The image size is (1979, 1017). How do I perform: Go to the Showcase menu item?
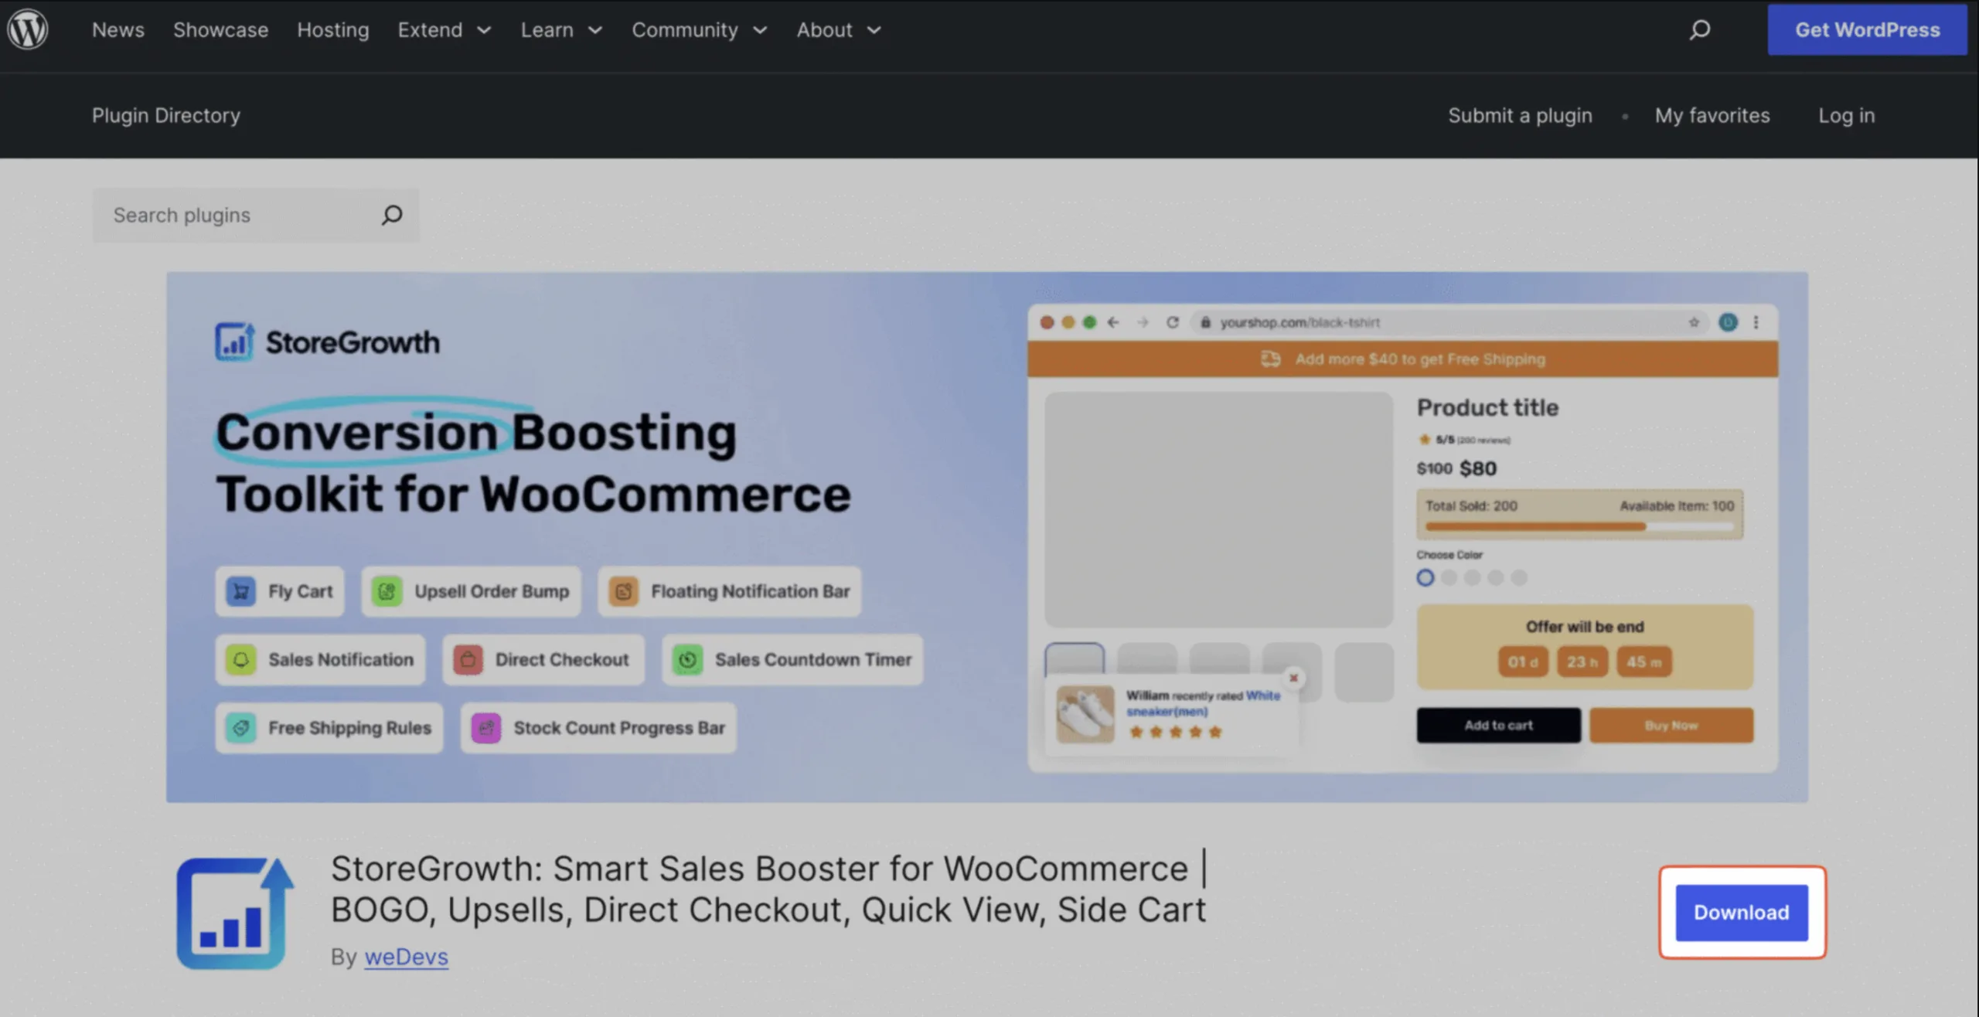[220, 30]
